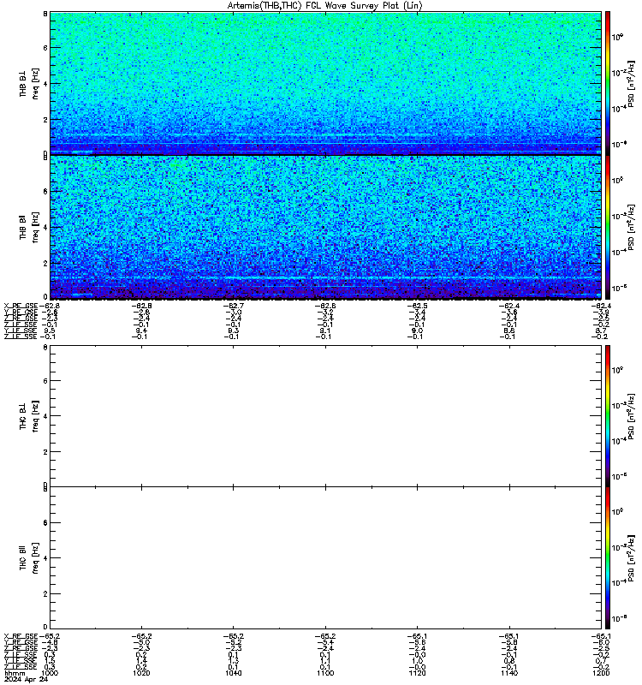Click the '2024 Apr 24' date label
Image resolution: width=642 pixels, height=685 pixels.
click(x=26, y=679)
